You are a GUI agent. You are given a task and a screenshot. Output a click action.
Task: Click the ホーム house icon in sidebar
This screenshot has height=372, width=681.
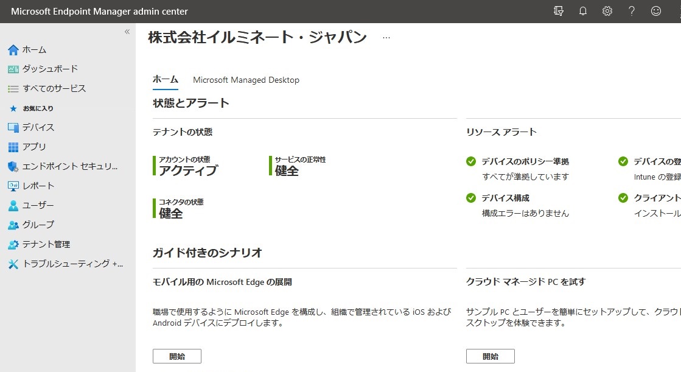coord(13,50)
